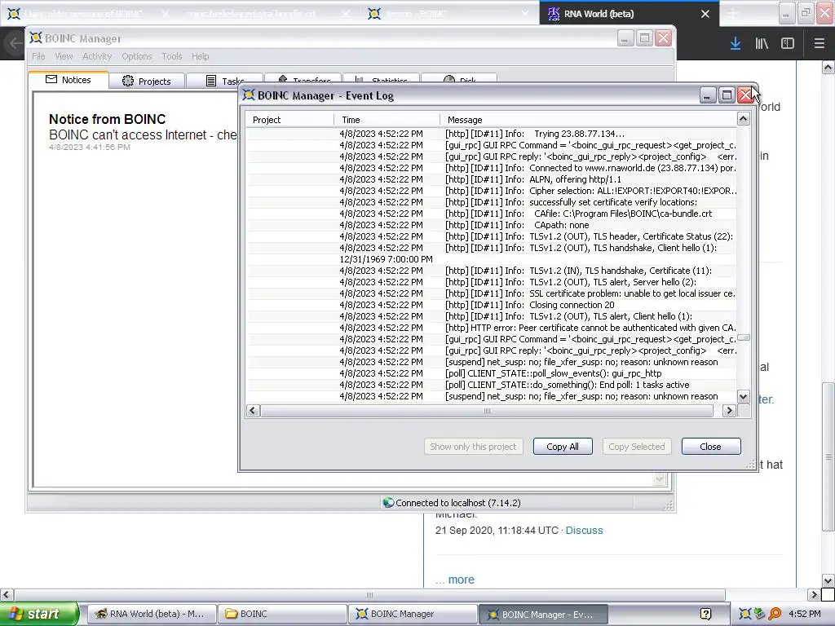Screen dimensions: 835x626
Task: Sort Event Log by Project column
Action: click(290, 120)
